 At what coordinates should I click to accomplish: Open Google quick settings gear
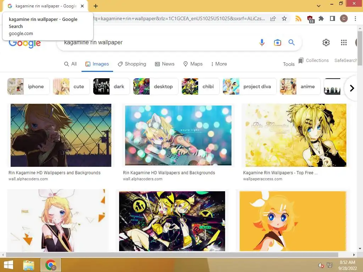pos(326,42)
